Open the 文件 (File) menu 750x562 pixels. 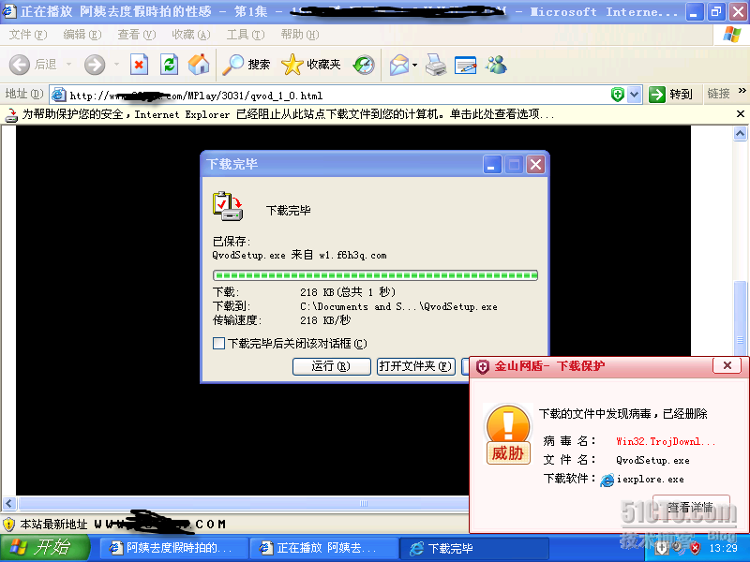[28, 35]
